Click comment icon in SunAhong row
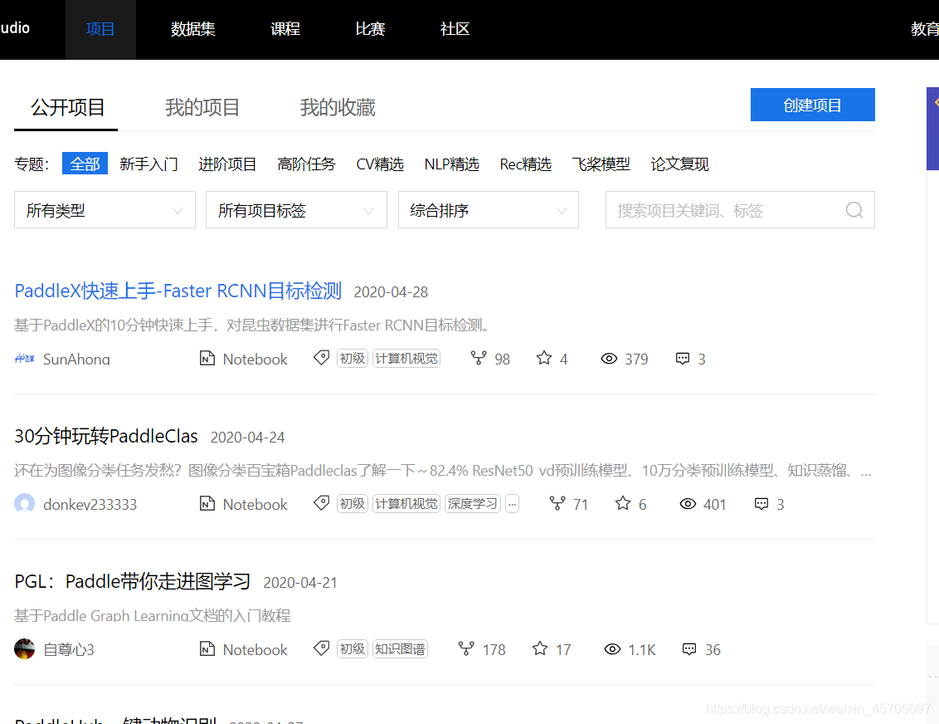Viewport: 939px width, 724px height. (683, 359)
